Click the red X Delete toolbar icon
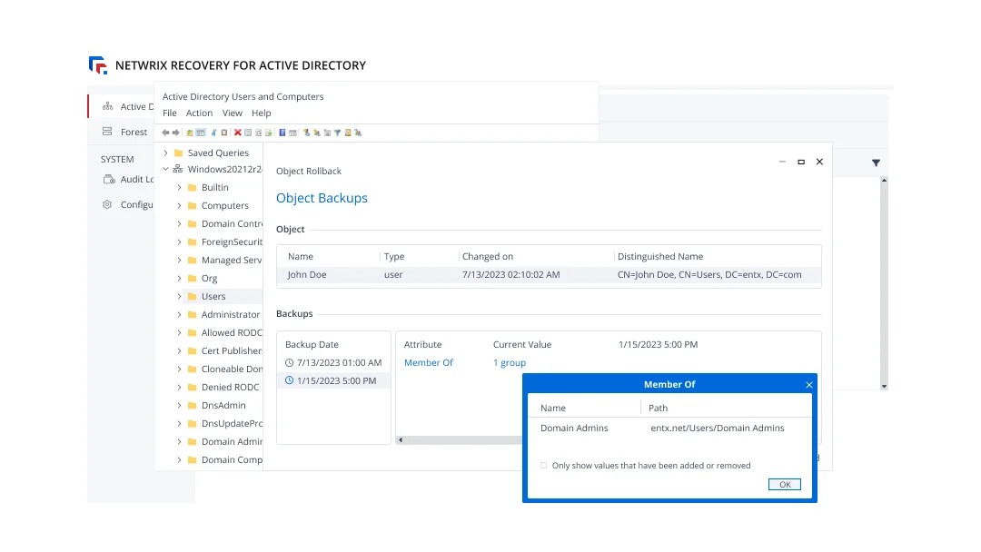This screenshot has height=552, width=981. coord(238,133)
